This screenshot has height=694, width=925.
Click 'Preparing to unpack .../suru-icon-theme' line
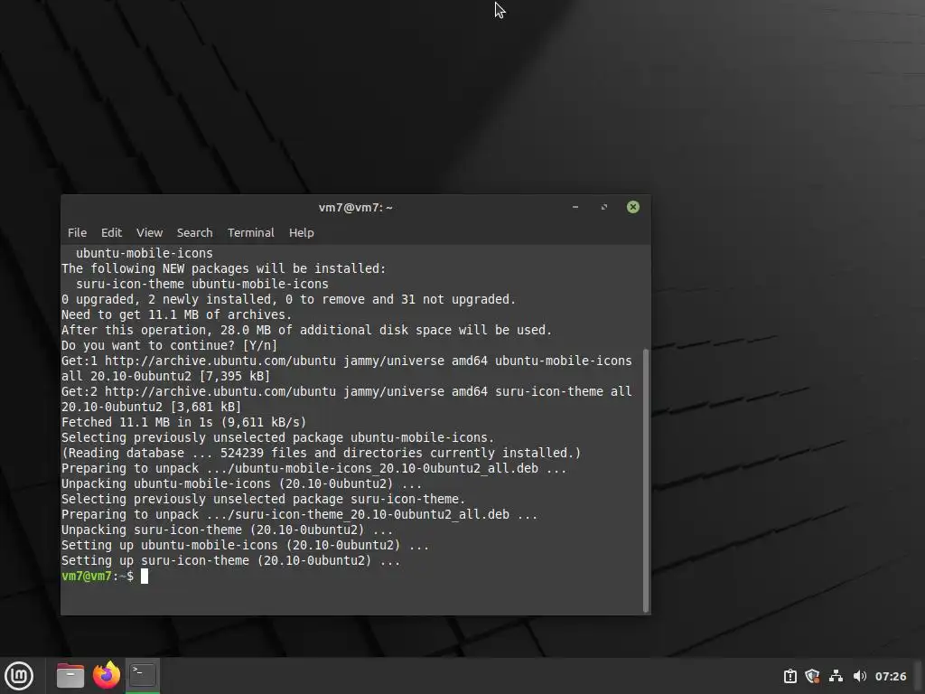[x=300, y=514]
